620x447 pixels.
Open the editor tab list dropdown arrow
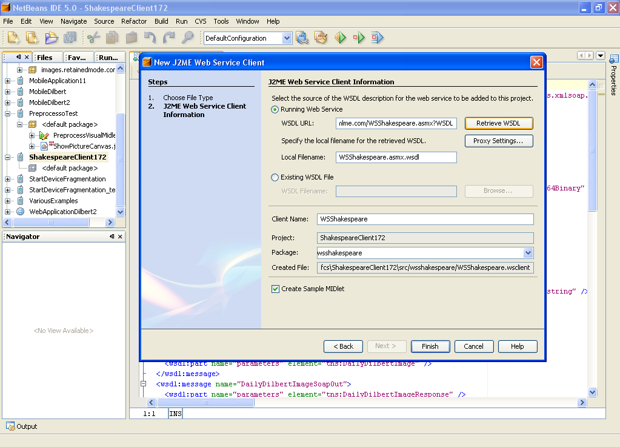[x=601, y=56]
